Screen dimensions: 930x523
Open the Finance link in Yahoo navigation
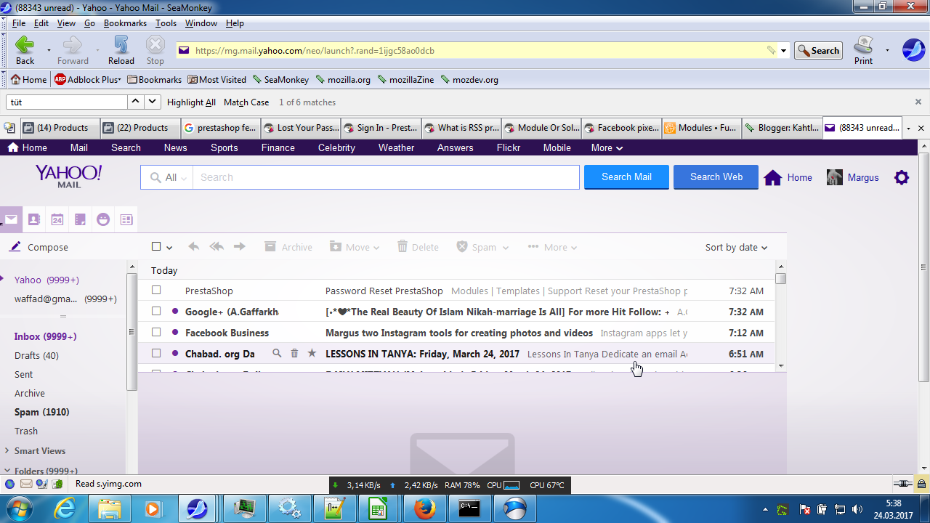coord(278,147)
